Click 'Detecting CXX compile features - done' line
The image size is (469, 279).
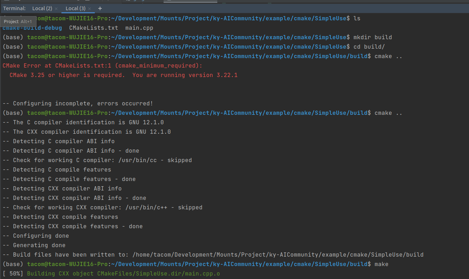point(72,226)
